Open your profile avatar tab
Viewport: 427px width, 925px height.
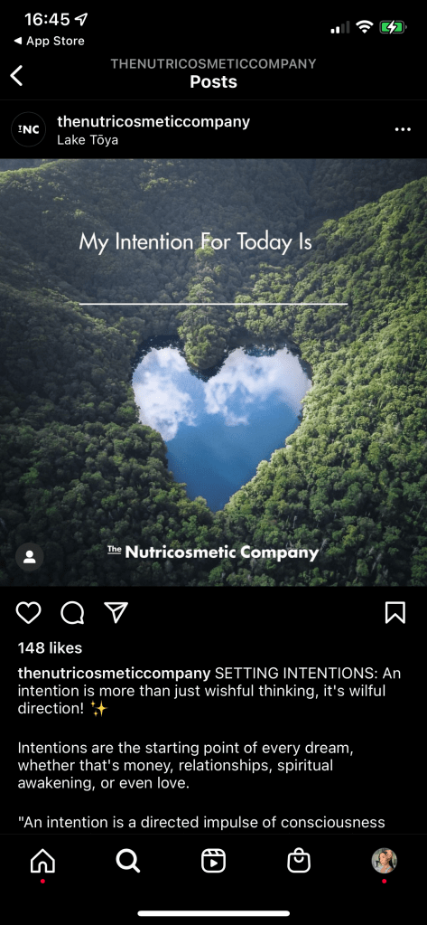tap(384, 861)
